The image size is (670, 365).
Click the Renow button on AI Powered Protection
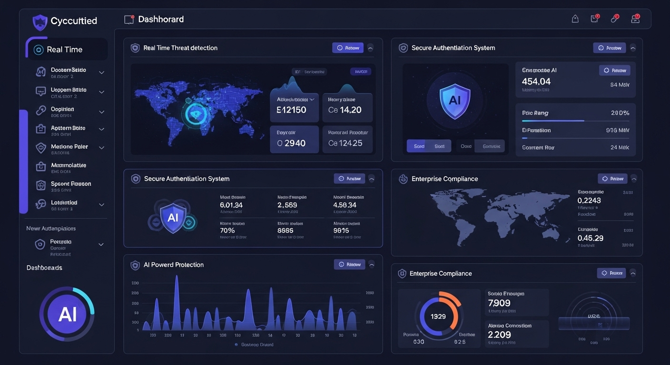[349, 264]
